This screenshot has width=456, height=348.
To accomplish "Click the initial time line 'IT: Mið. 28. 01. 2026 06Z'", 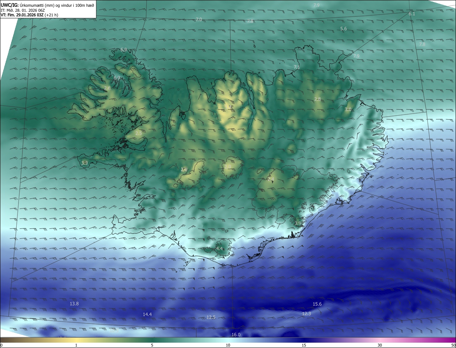I will point(24,10).
